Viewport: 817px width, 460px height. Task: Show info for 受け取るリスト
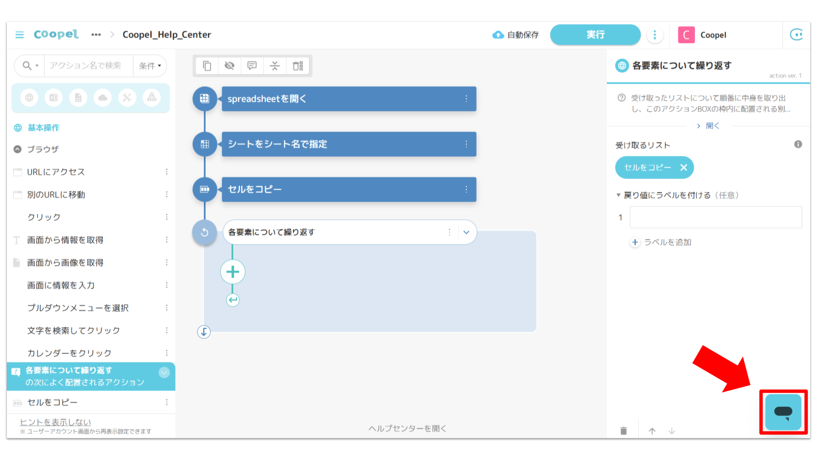(x=798, y=144)
